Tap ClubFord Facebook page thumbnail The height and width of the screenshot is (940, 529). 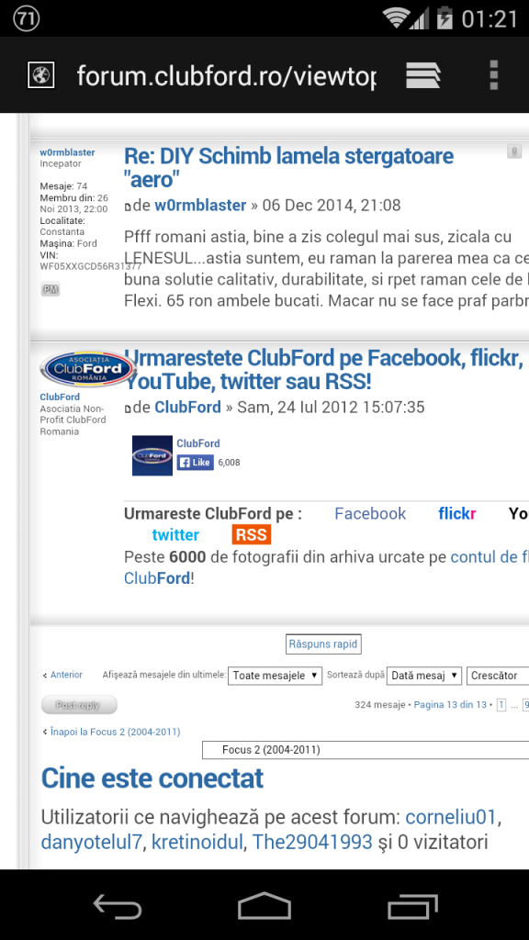coord(152,455)
